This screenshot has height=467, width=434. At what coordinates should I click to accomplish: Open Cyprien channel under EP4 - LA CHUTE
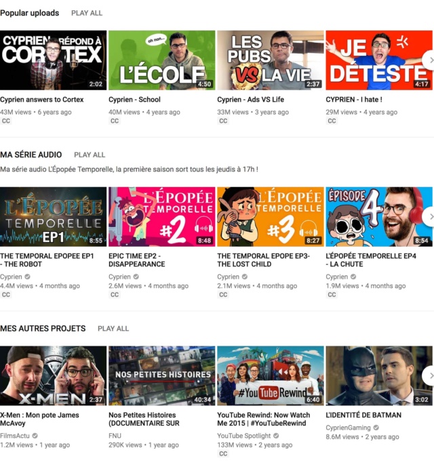coord(337,277)
